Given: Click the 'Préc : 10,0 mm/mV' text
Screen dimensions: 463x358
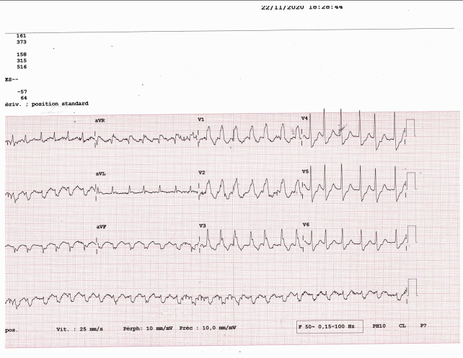Looking at the screenshot, I should [208, 328].
